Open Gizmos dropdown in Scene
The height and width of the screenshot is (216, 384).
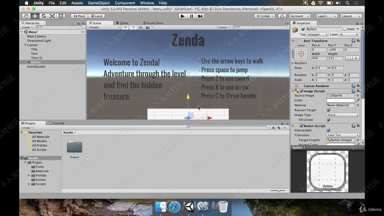point(223,27)
